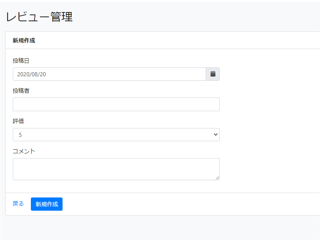Click the 投稿日 date field showing 2020/08/20

(109, 74)
